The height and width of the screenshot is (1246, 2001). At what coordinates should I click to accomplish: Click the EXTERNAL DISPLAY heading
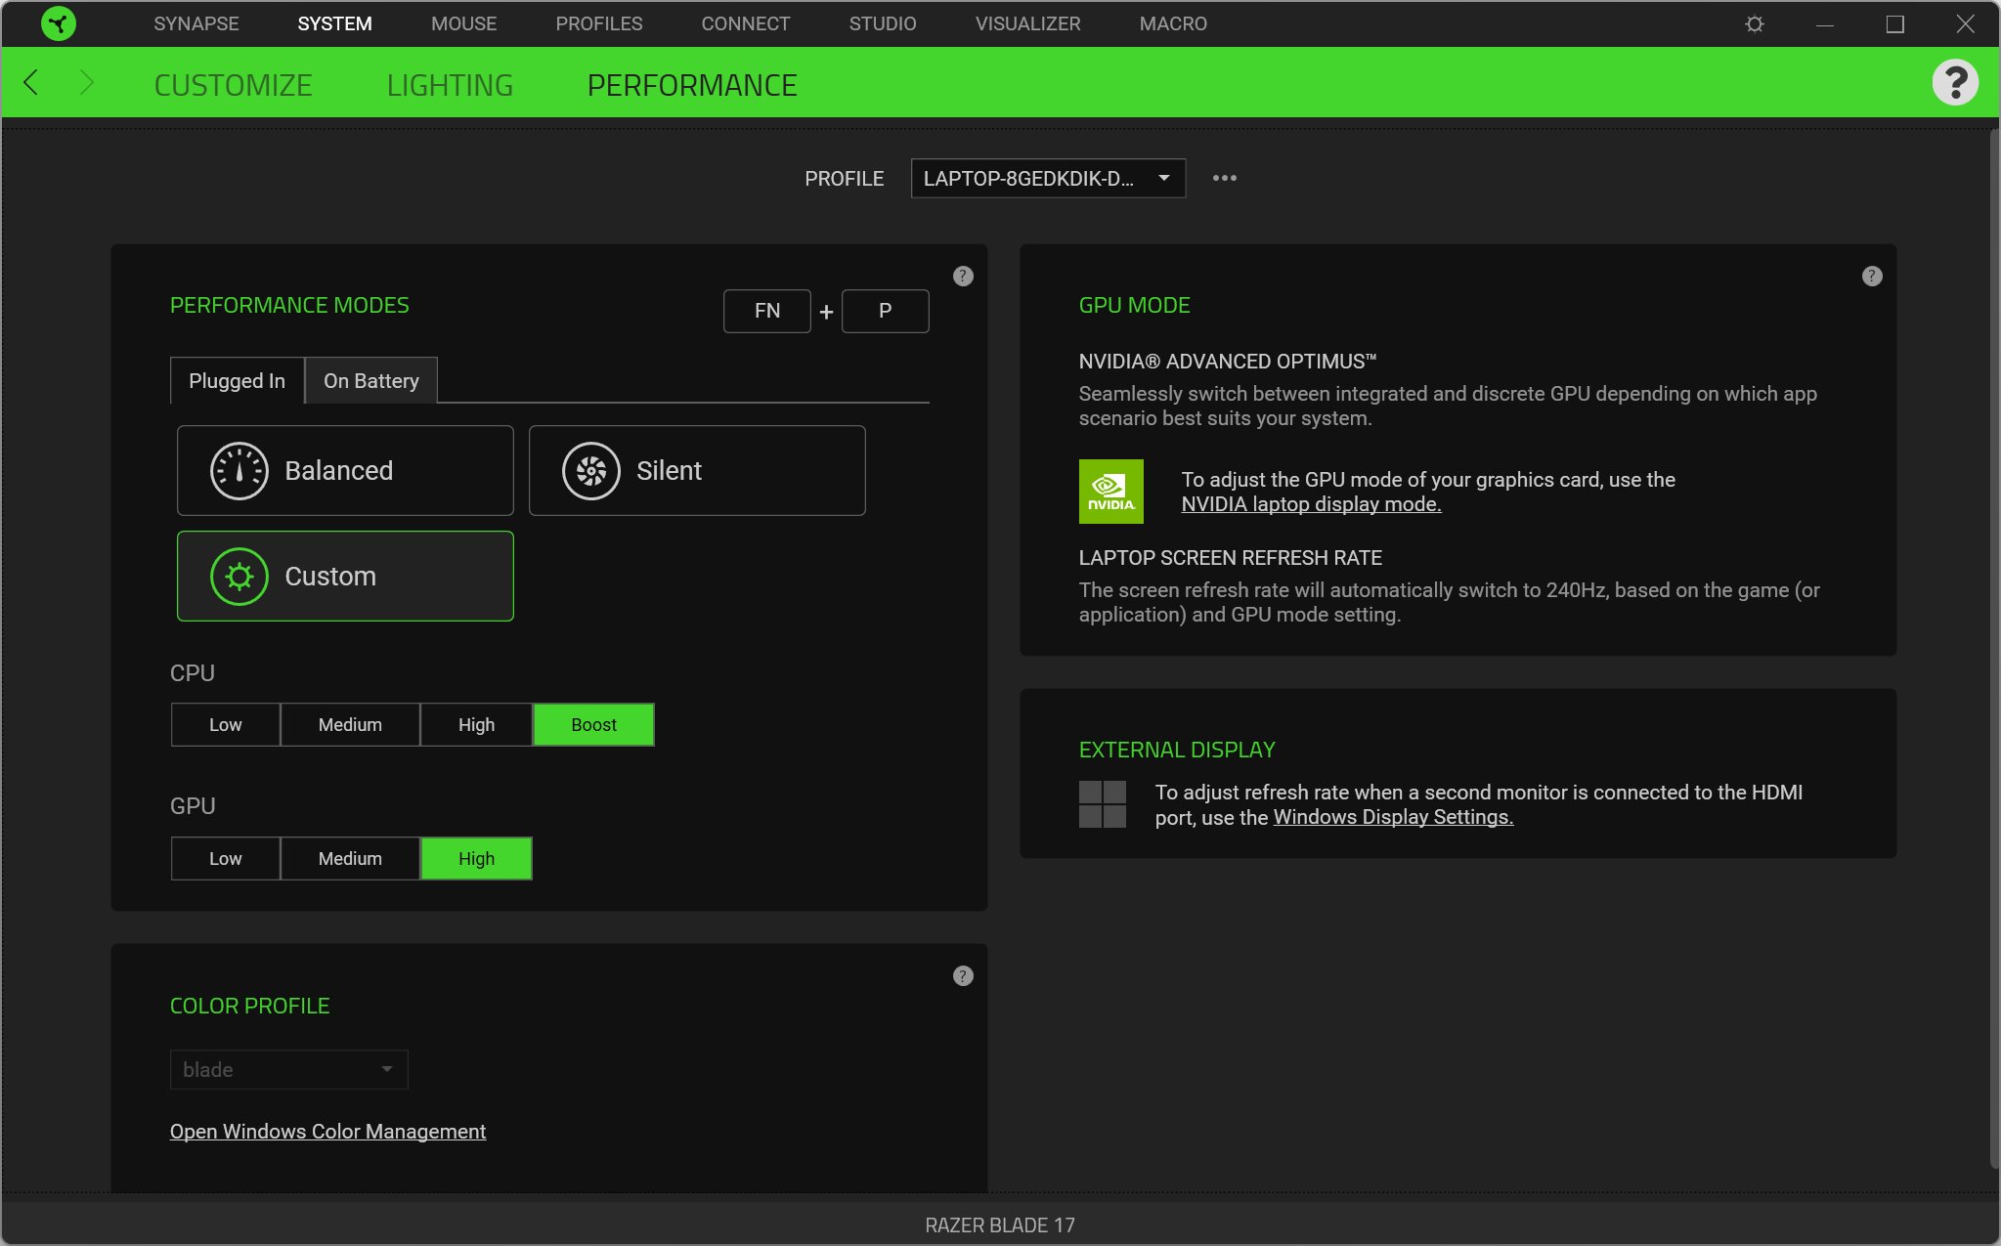coord(1177,751)
